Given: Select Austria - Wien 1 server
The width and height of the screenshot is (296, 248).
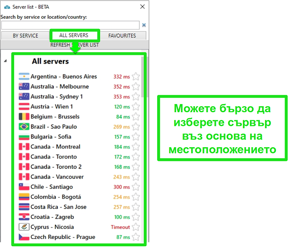Looking at the screenshot, I should pyautogui.click(x=52, y=107).
